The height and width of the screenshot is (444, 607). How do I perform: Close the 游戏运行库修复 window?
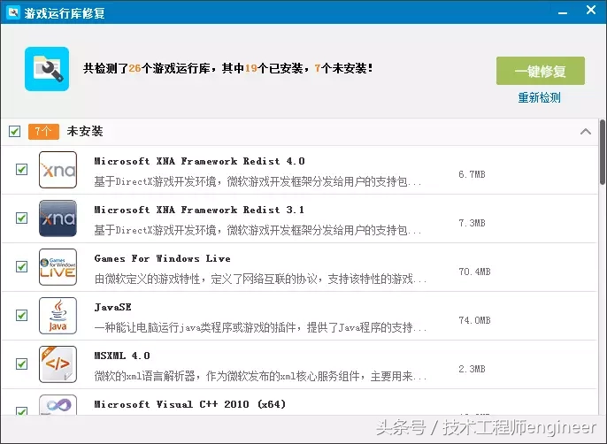[591, 10]
